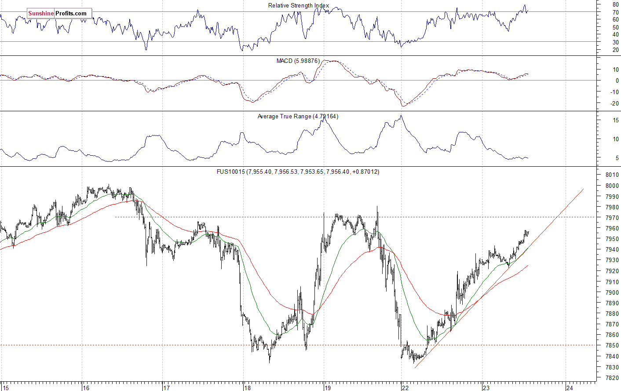Click date label 18 on time axis
The height and width of the screenshot is (391, 621).
pos(247,388)
